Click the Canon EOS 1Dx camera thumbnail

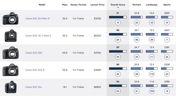[x=11, y=87]
